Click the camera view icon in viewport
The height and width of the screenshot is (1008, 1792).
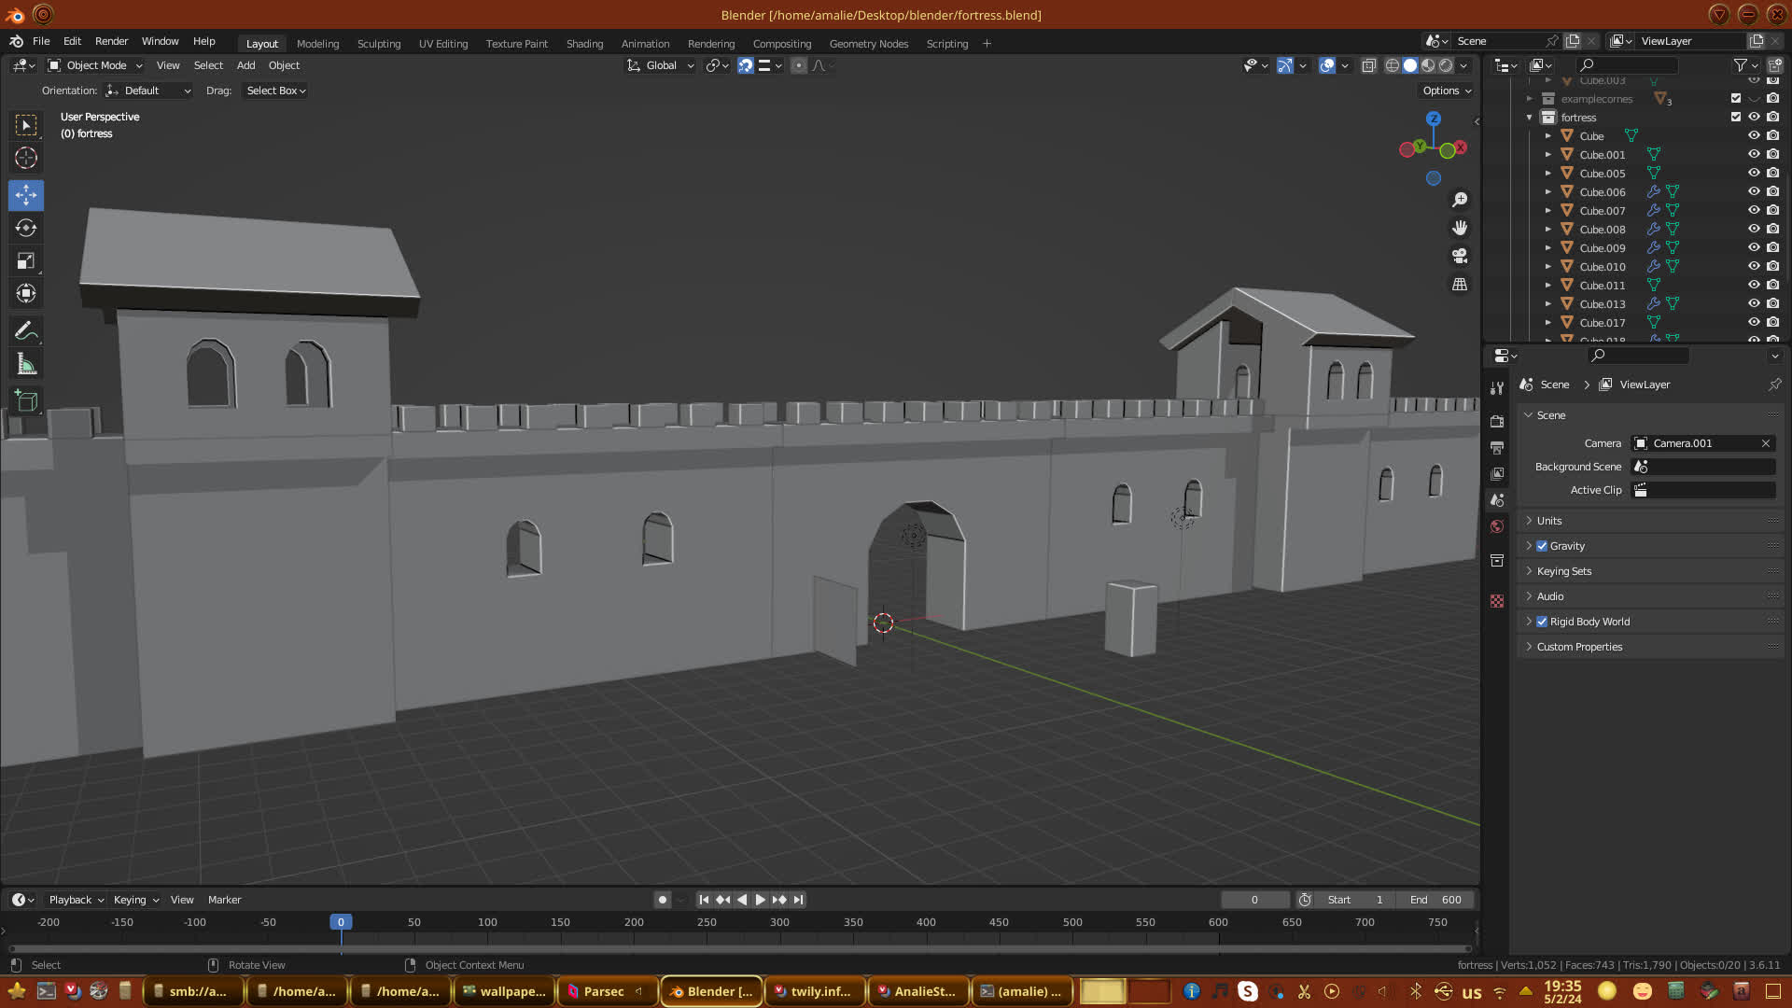click(1460, 256)
